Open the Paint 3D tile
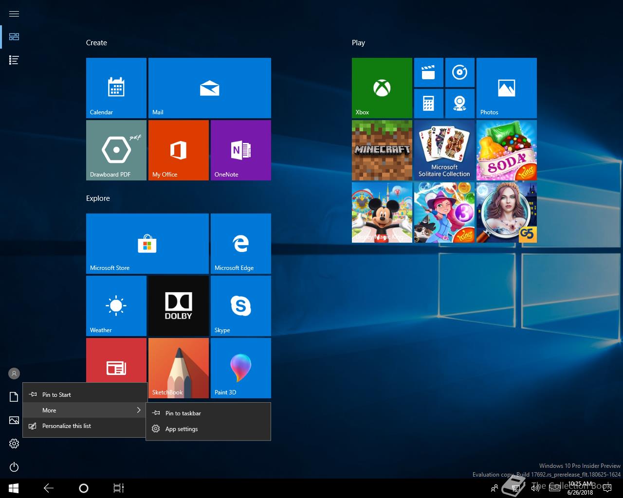This screenshot has height=498, width=623. tap(241, 368)
